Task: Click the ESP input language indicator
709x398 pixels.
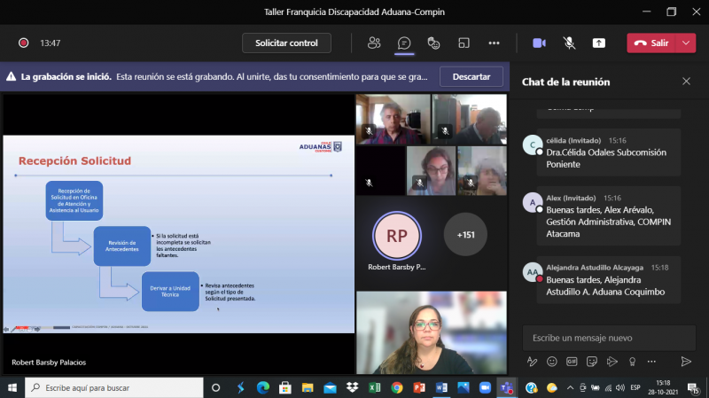Action: (635, 387)
